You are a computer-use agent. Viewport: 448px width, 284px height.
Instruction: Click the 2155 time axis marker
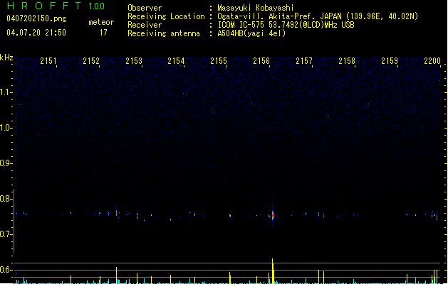219,61
